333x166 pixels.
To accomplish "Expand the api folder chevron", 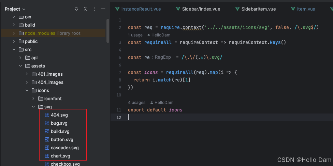I will [x=20, y=58].
